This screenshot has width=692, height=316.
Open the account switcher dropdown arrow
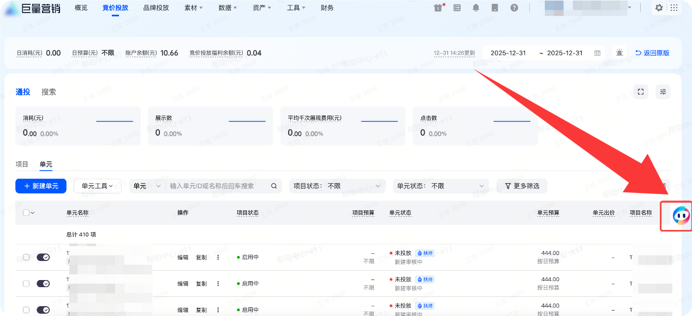pyautogui.click(x=629, y=8)
